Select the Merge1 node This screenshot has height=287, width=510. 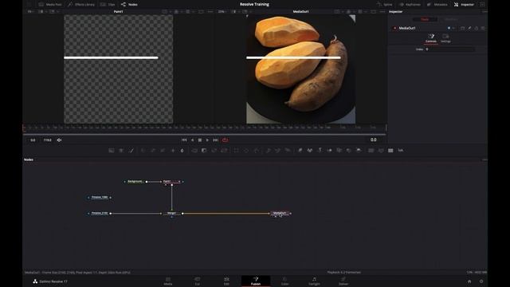click(171, 214)
